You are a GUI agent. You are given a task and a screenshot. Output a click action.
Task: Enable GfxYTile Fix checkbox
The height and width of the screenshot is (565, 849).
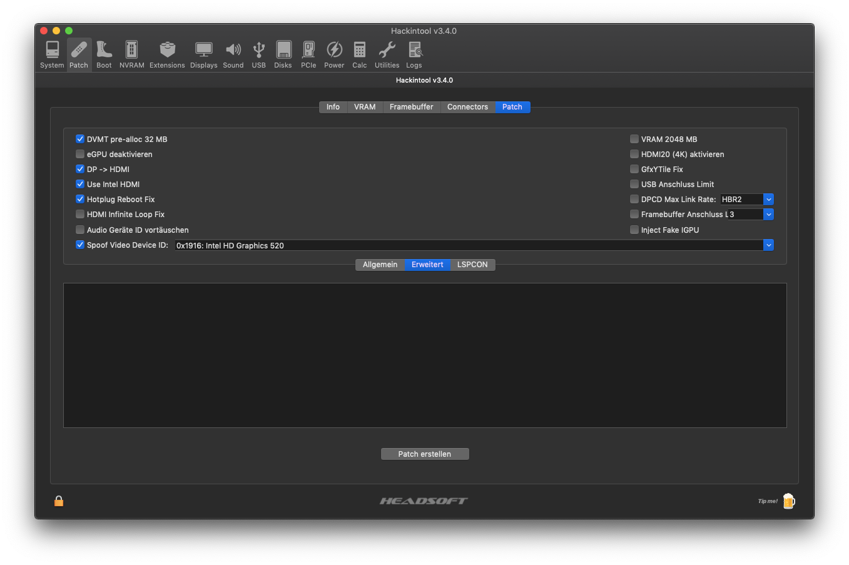coord(634,169)
